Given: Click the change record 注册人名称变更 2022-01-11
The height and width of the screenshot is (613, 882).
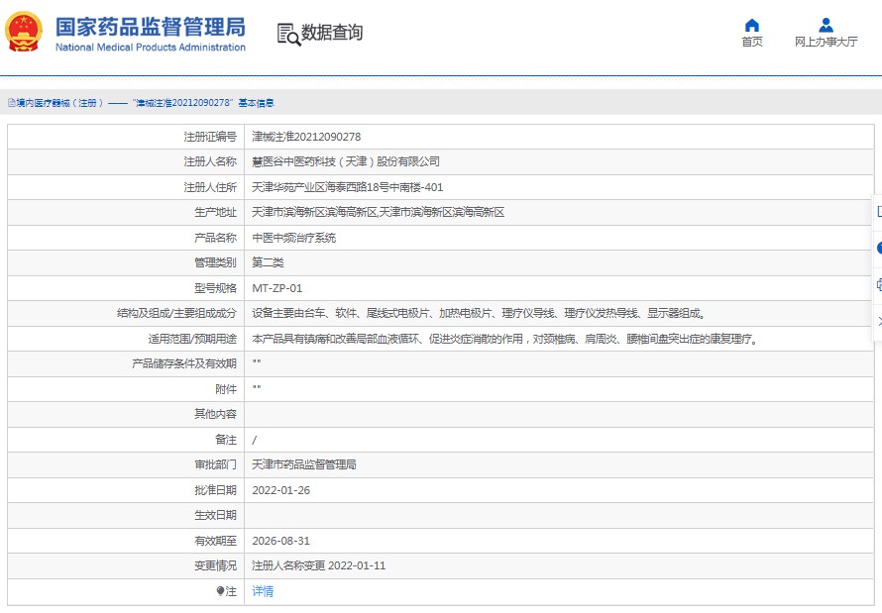Looking at the screenshot, I should tap(318, 565).
